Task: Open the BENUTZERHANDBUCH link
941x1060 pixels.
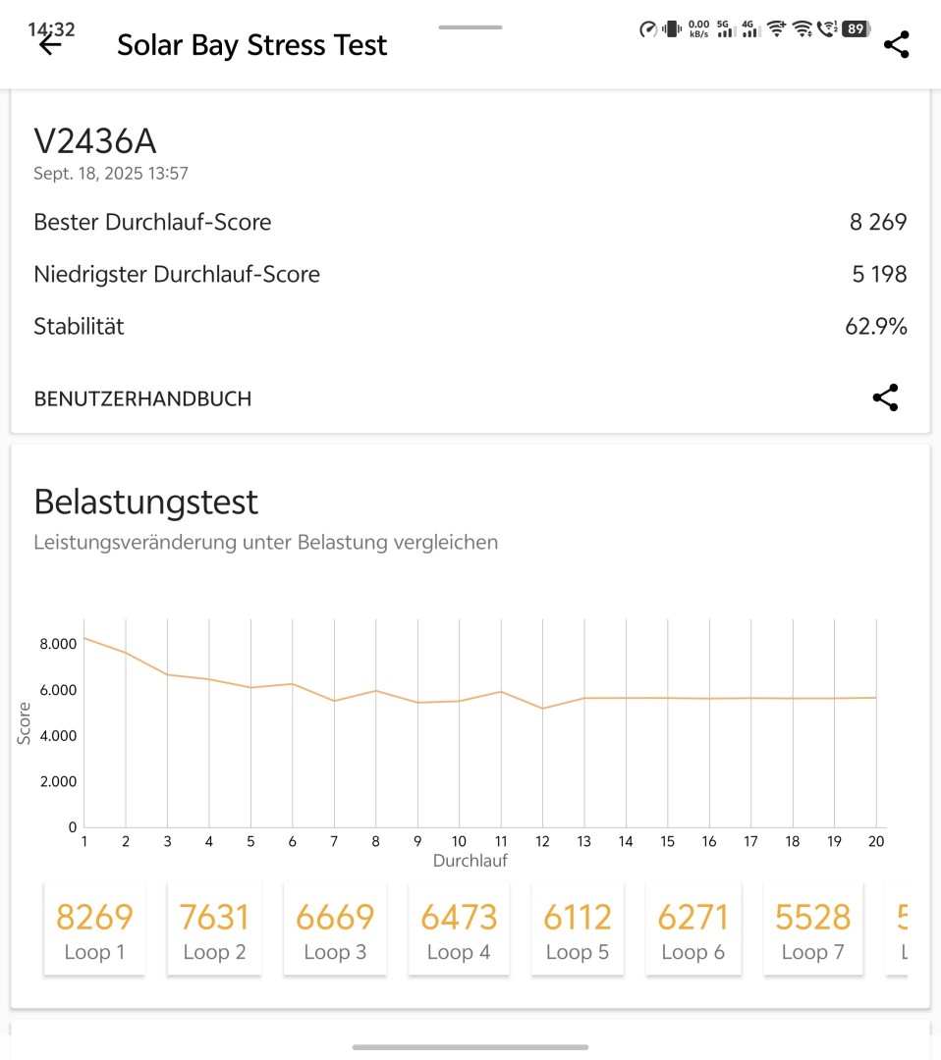Action: pos(142,398)
